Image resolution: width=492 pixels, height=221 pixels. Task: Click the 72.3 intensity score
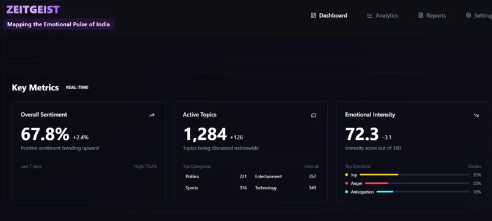pos(362,134)
